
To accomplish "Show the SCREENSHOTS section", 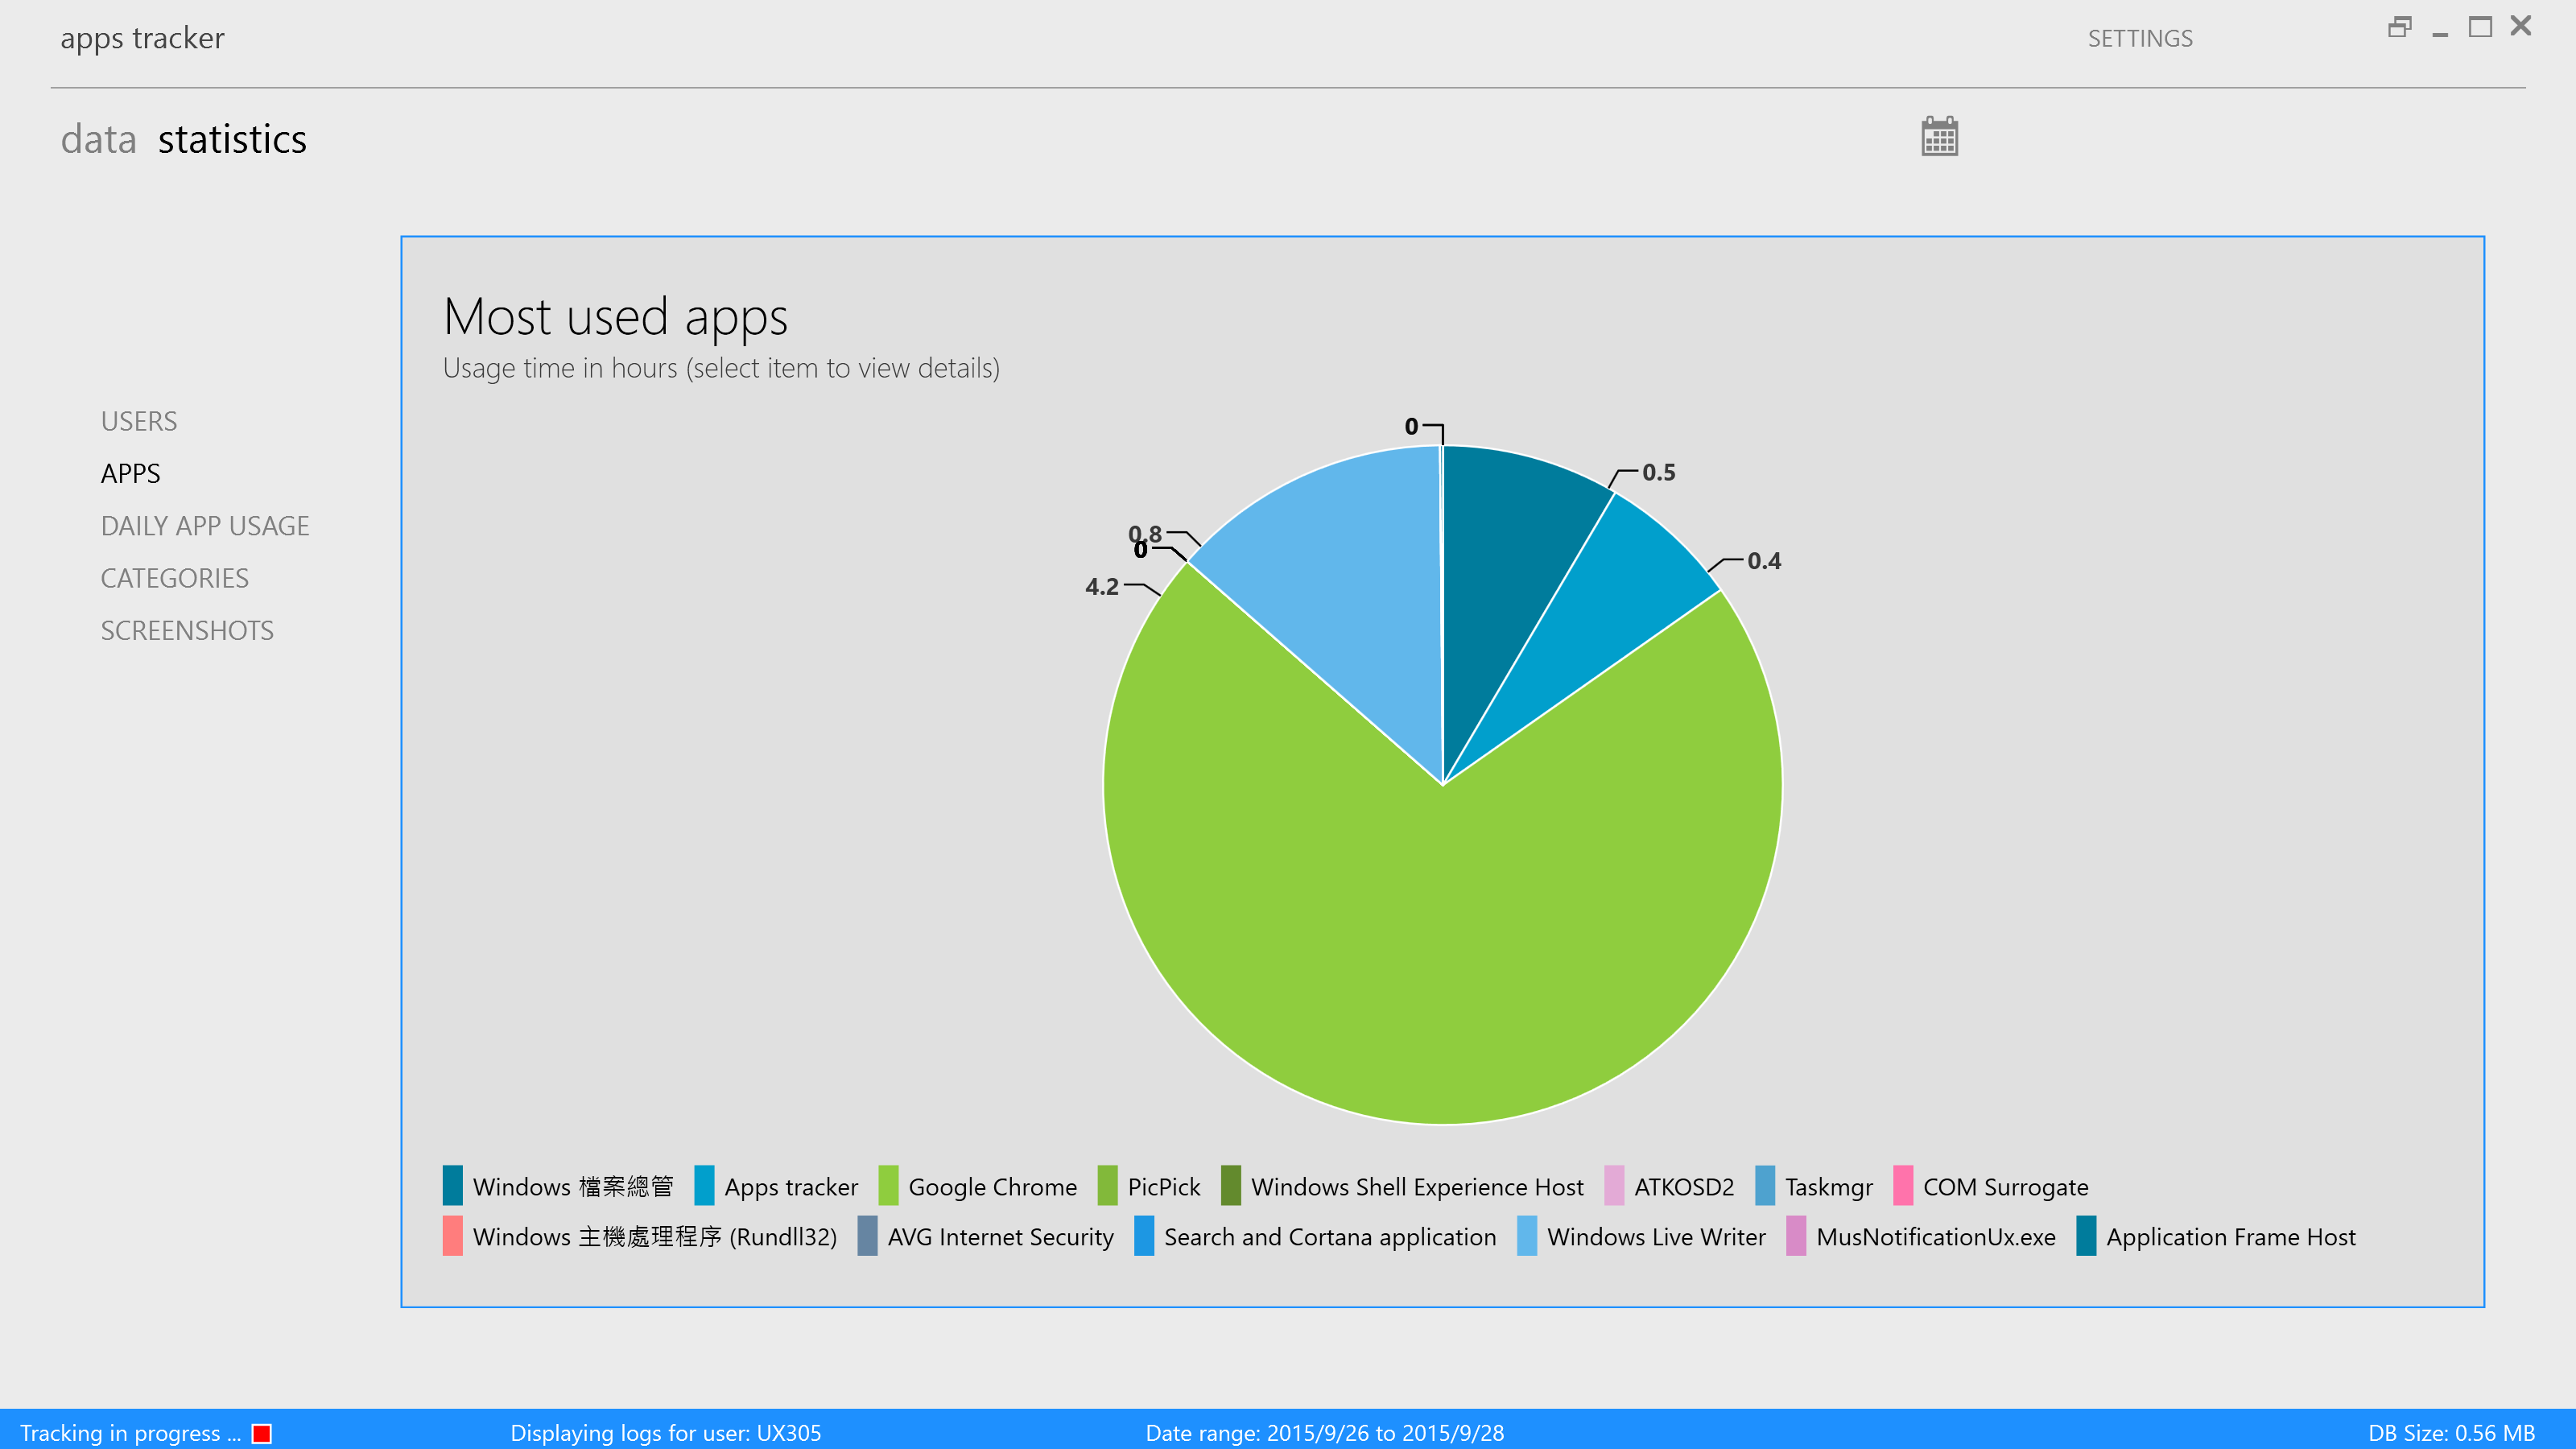I will coord(187,630).
